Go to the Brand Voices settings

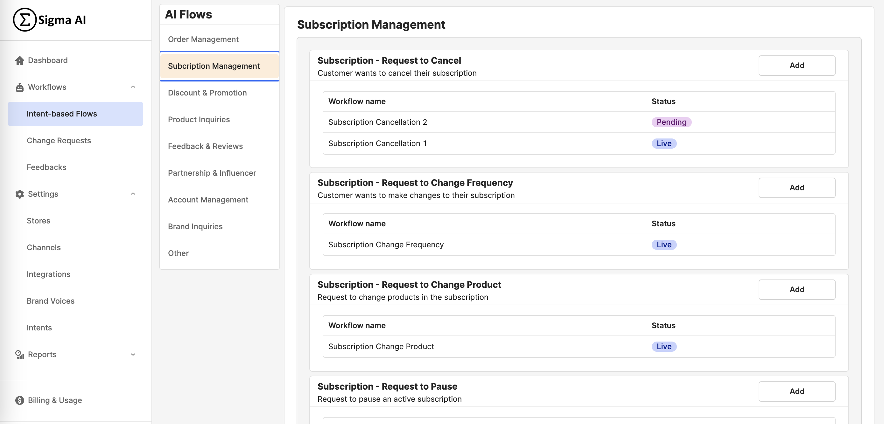[x=51, y=301]
